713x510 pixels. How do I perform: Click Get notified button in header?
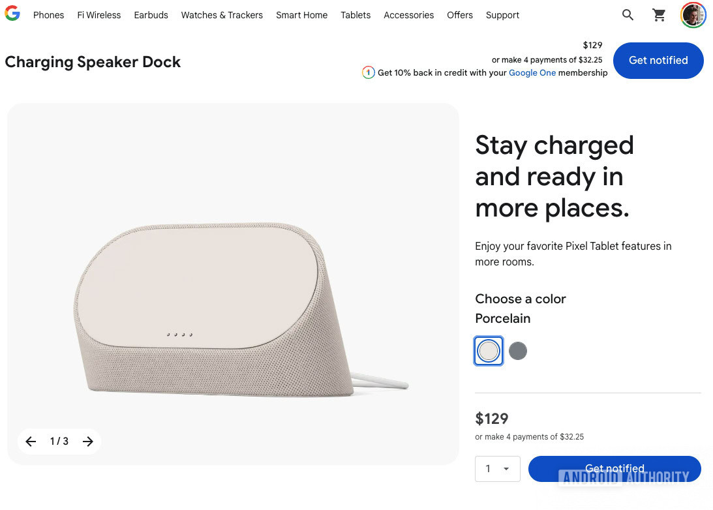[658, 61]
